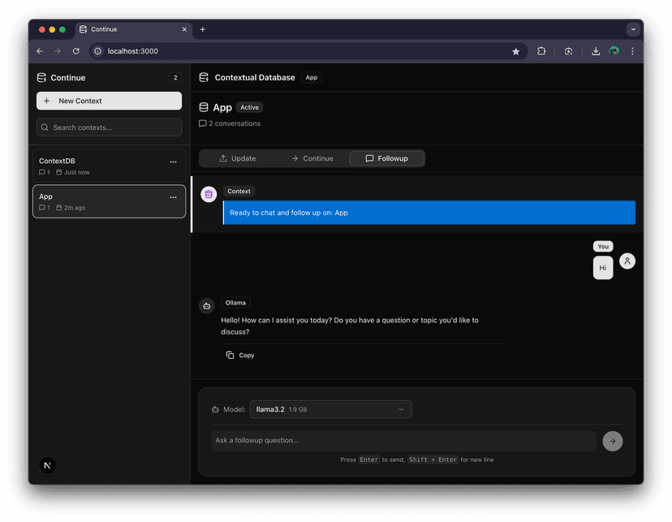Expand the App context ellipsis menu
The height and width of the screenshot is (522, 672).
[x=173, y=196]
